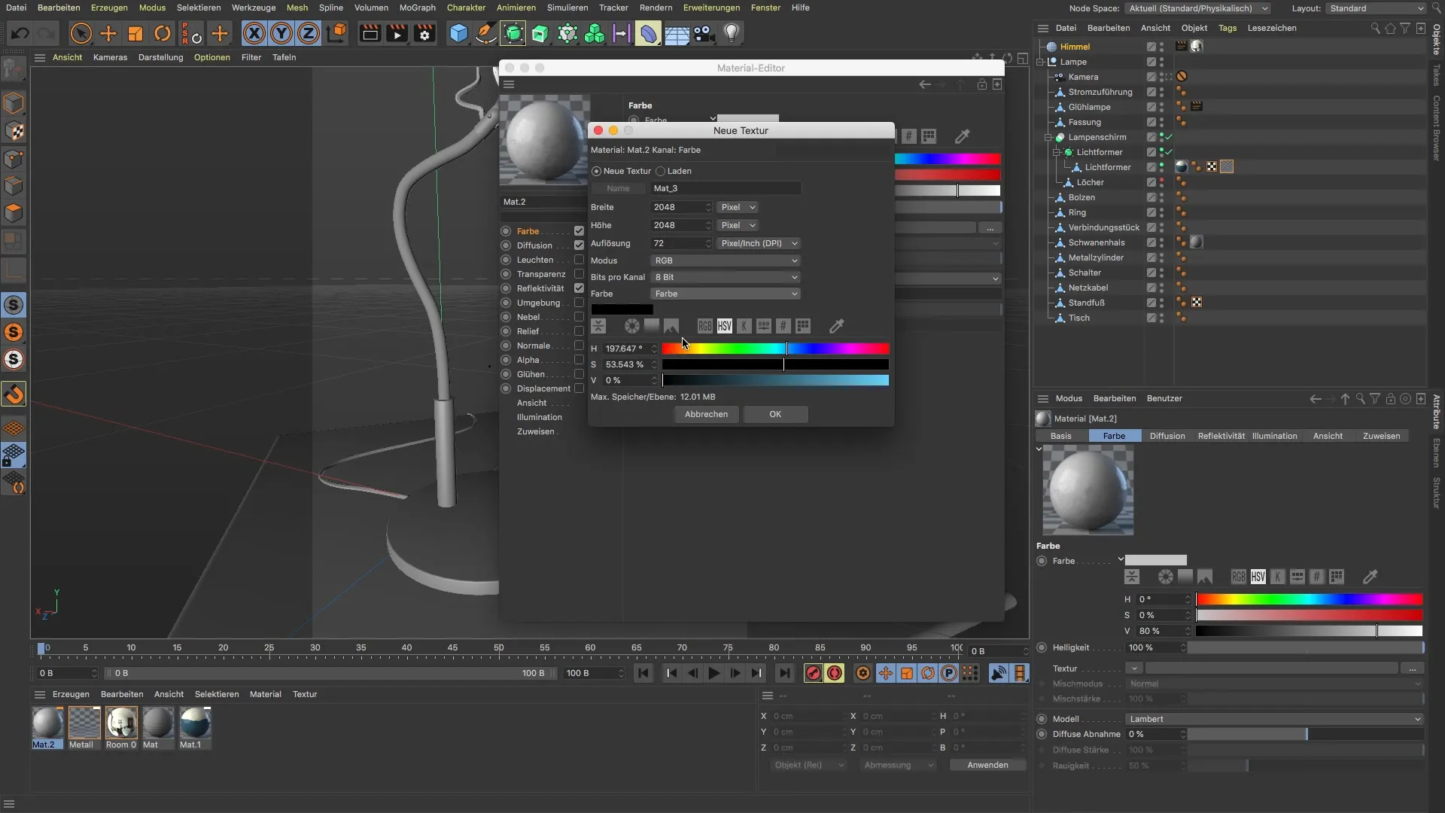Pick color with dialog eyedropper
This screenshot has height=813, width=1445.
(x=836, y=326)
